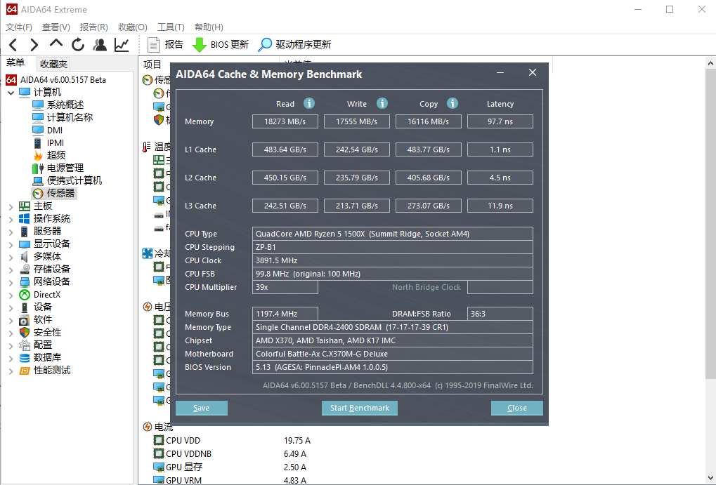The image size is (716, 485).
Task: Select 数据库 tree item
Action: 41,358
